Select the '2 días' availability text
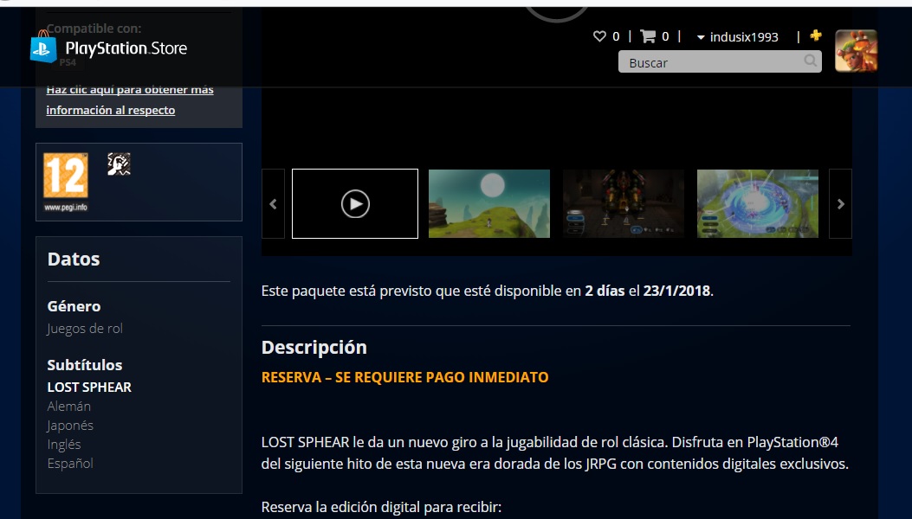The image size is (912, 519). [605, 291]
